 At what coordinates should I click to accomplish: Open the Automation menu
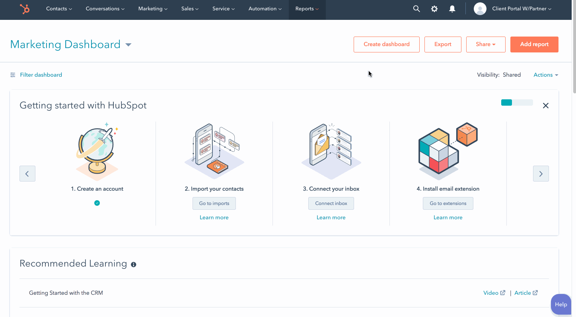coord(265,9)
